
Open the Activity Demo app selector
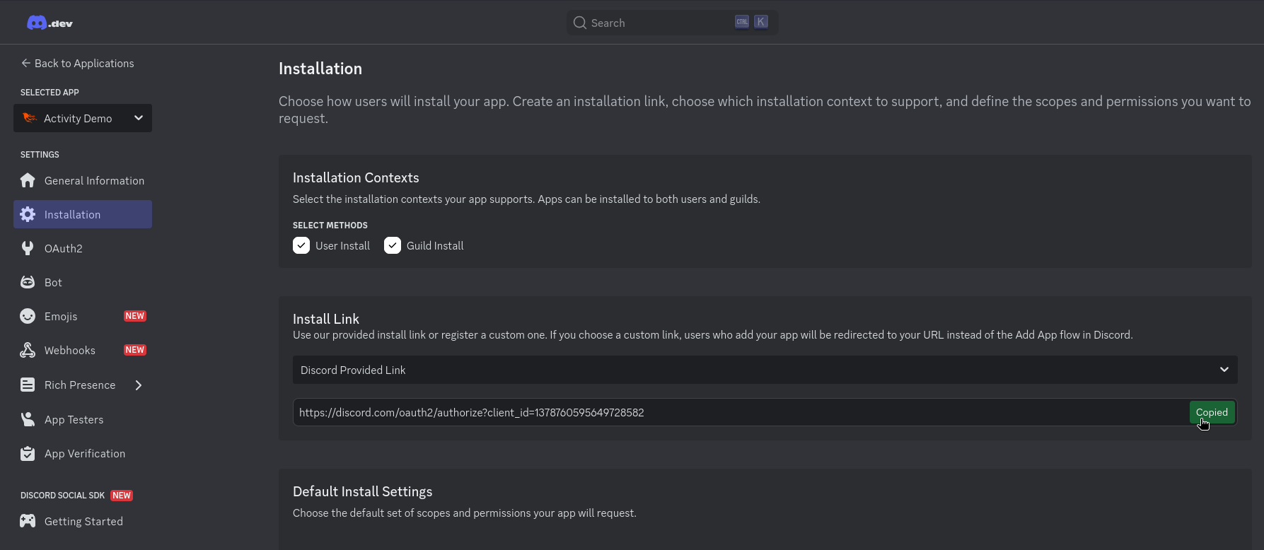83,118
